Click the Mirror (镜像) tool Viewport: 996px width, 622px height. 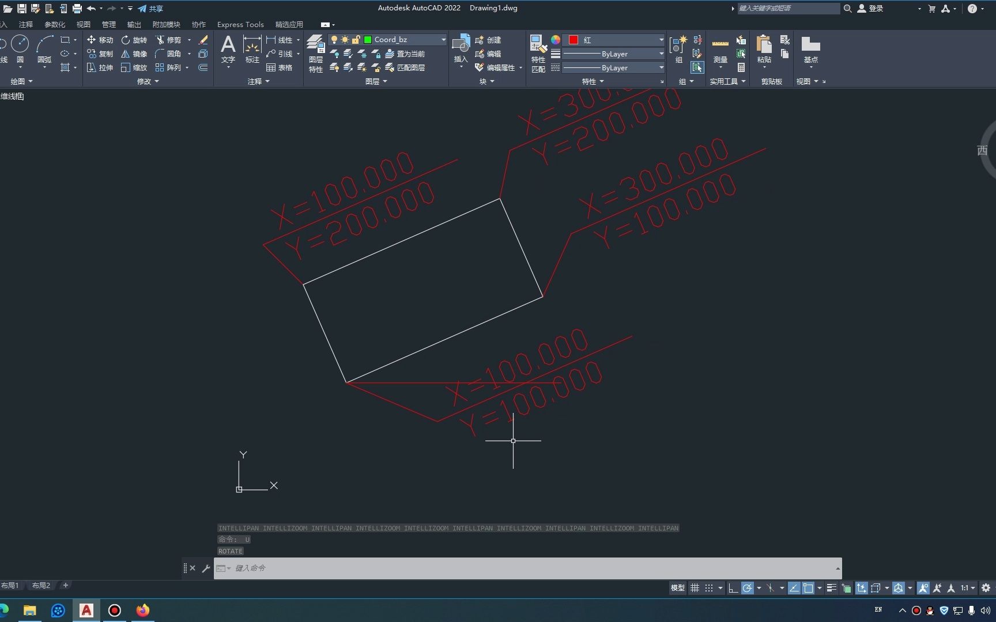[134, 54]
